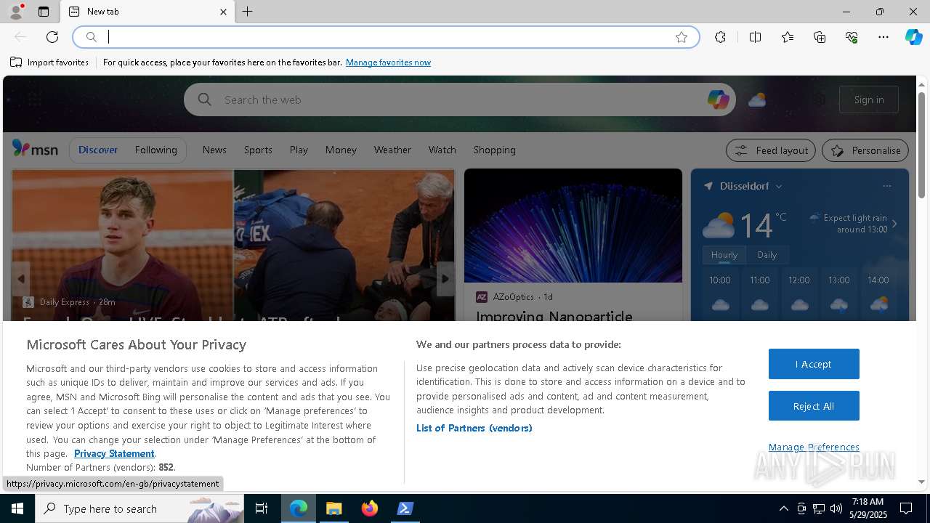Open the Shopping menu item

494,150
